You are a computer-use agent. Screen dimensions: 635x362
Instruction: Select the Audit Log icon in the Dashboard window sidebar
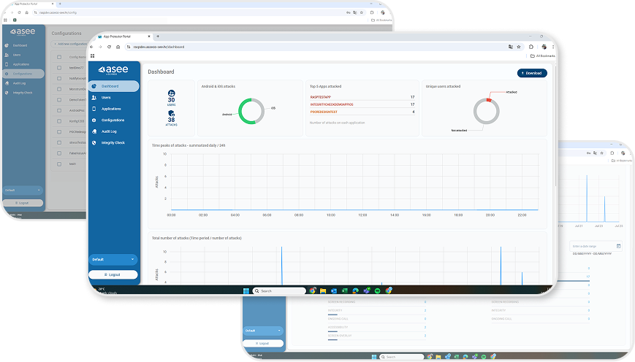tap(95, 131)
